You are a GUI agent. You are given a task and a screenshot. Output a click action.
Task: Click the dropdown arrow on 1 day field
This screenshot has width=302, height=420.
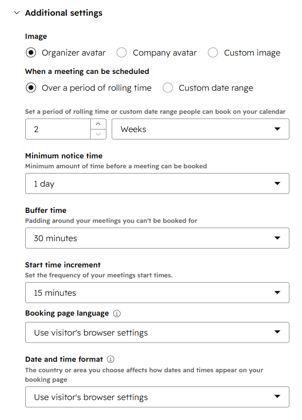277,184
